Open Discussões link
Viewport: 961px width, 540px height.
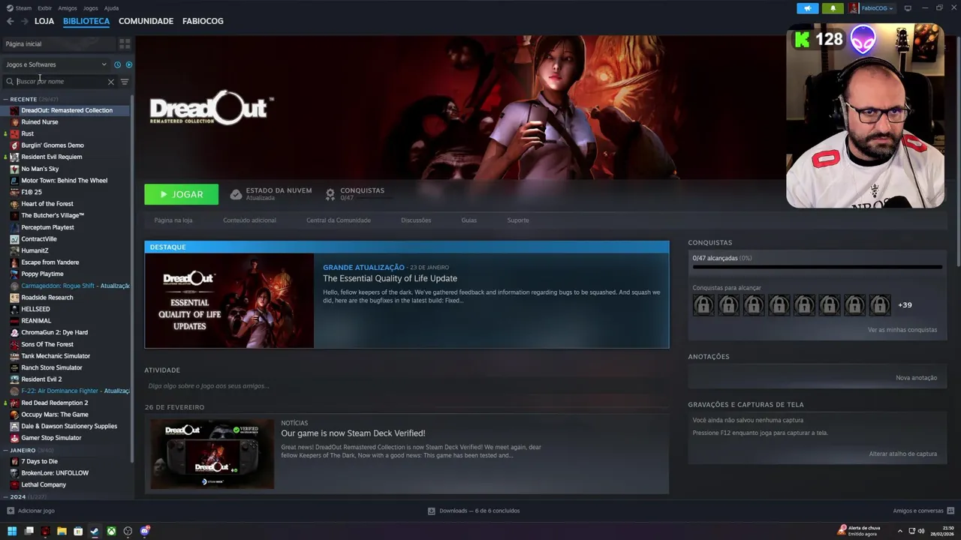point(416,220)
